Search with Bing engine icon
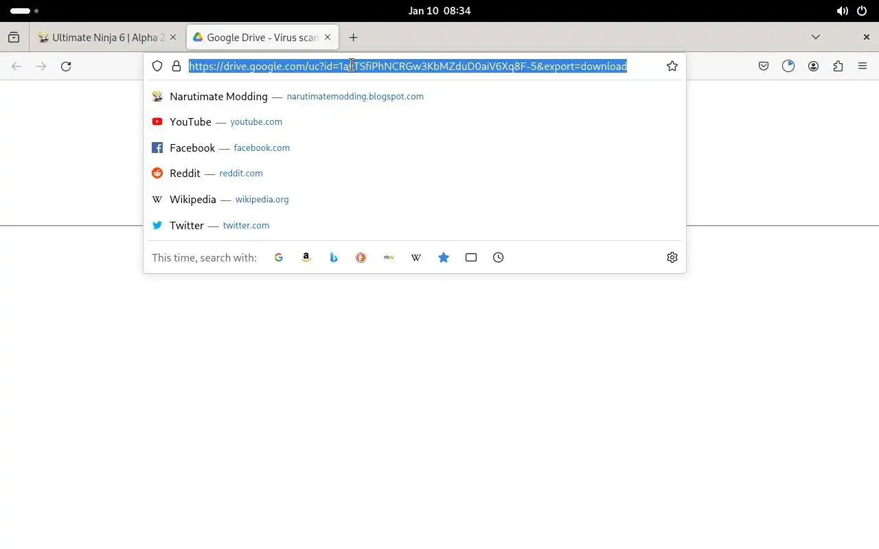 [x=334, y=257]
